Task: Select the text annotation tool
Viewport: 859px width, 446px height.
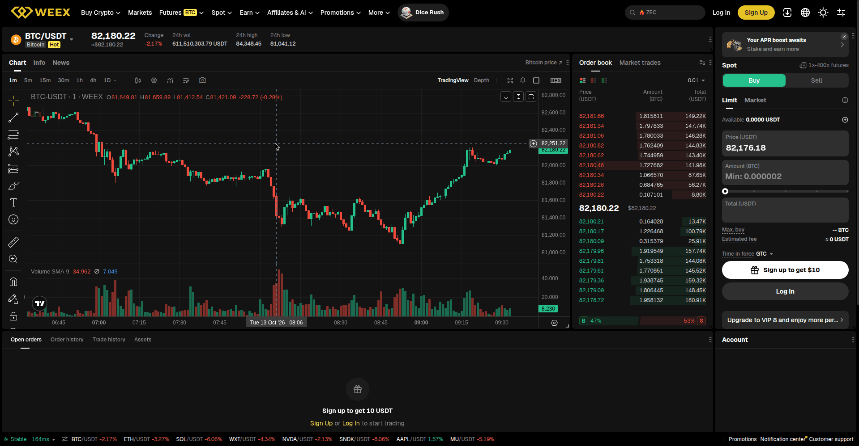Action: tap(13, 202)
